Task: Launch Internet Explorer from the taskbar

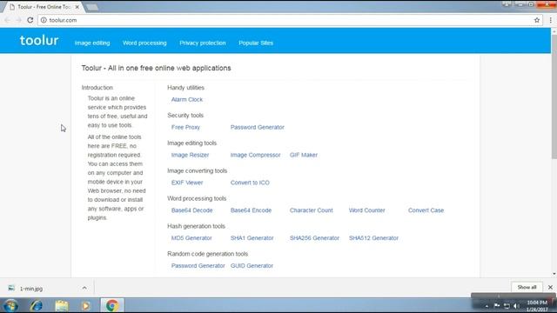Action: pos(37,305)
